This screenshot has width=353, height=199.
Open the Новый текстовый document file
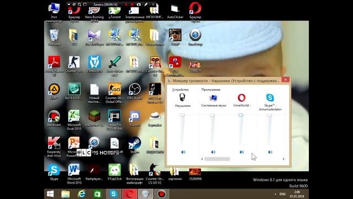point(94,93)
